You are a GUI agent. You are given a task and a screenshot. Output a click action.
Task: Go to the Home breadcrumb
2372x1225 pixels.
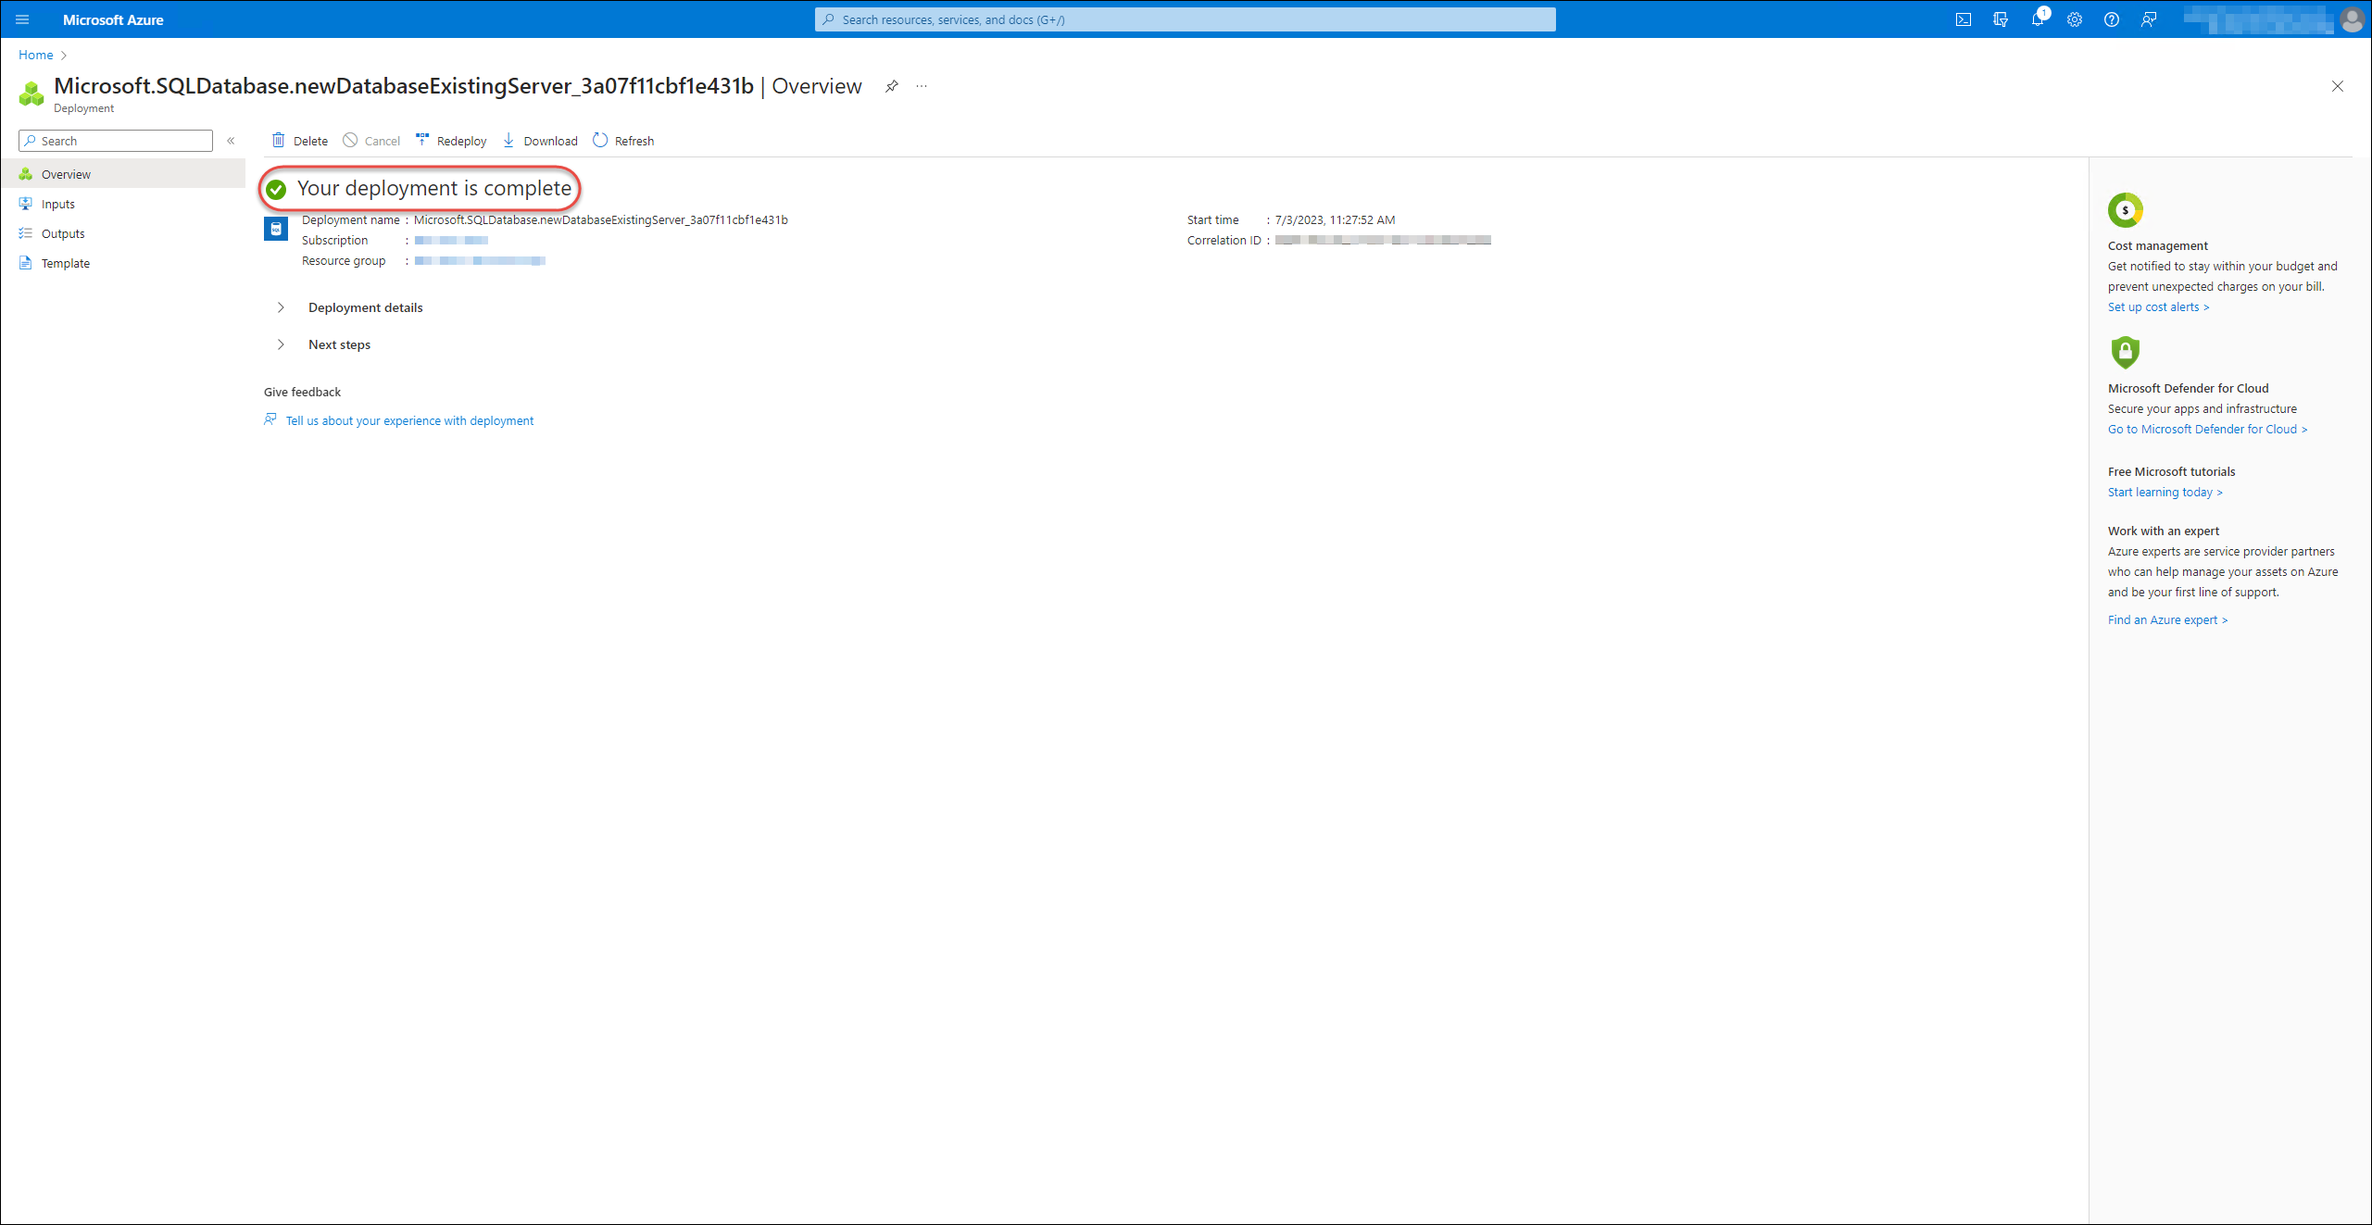coord(36,56)
